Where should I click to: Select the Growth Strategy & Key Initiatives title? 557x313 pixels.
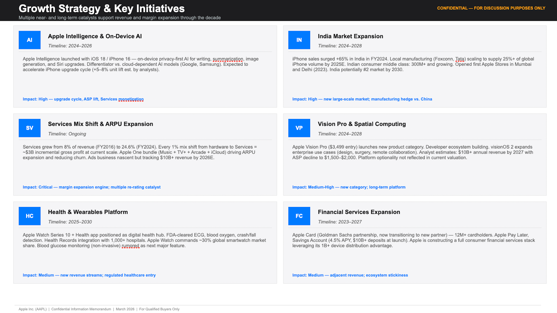point(102,8)
